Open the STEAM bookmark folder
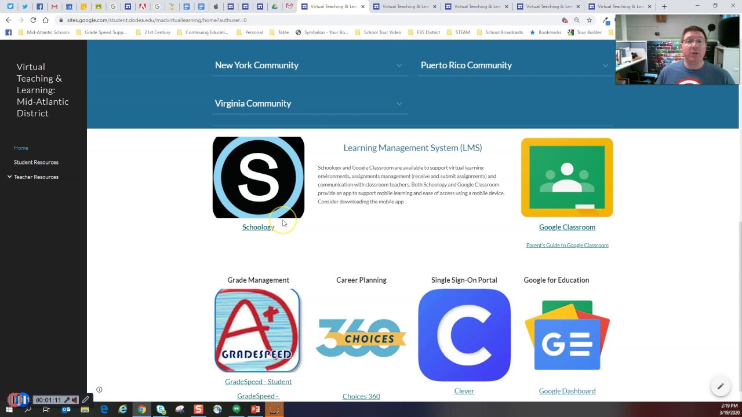742x417 pixels. (459, 32)
